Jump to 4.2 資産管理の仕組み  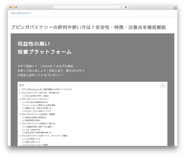click(31, 120)
